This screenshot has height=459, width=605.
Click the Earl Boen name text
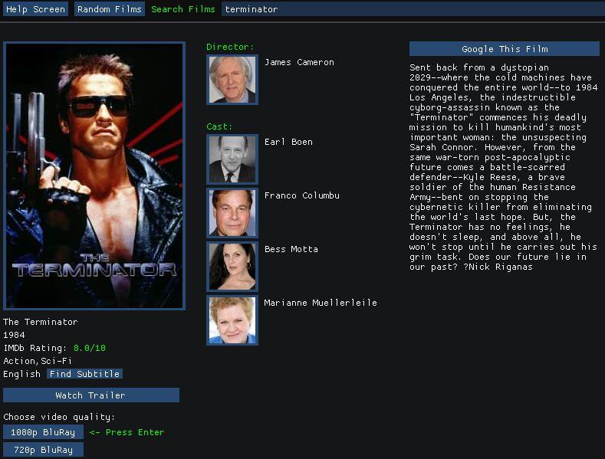(x=288, y=142)
